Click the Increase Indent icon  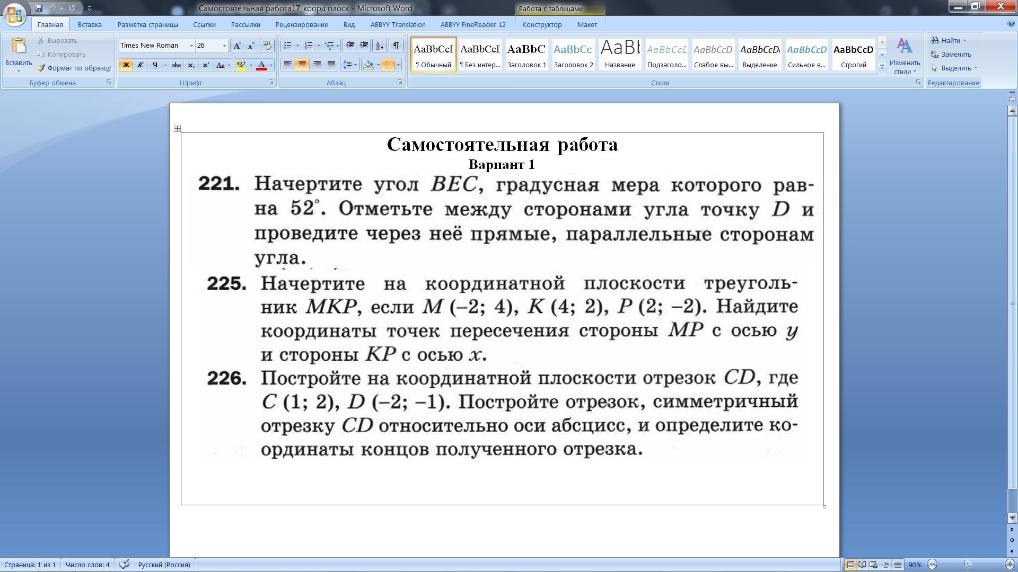[364, 46]
